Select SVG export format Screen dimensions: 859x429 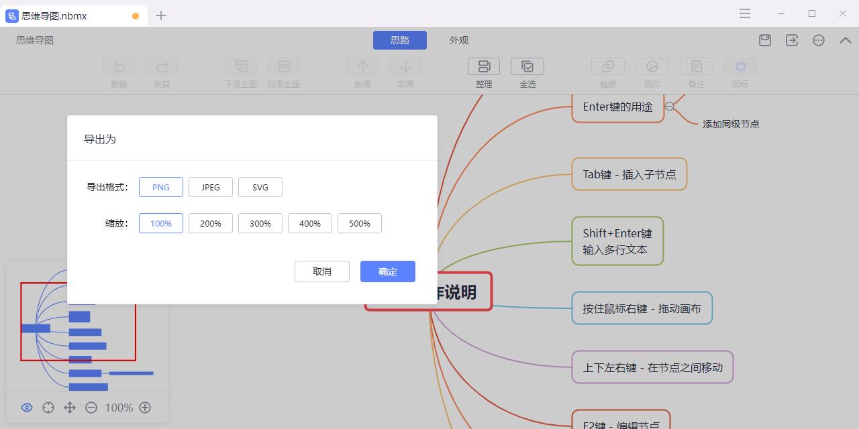[x=260, y=187]
